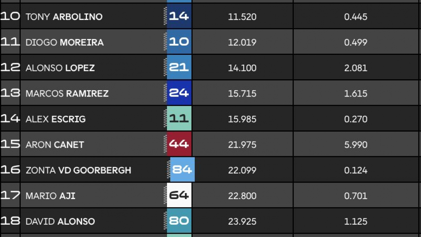The width and height of the screenshot is (421, 237).
Task: Click the light blue 84 badge
Action: click(182, 170)
